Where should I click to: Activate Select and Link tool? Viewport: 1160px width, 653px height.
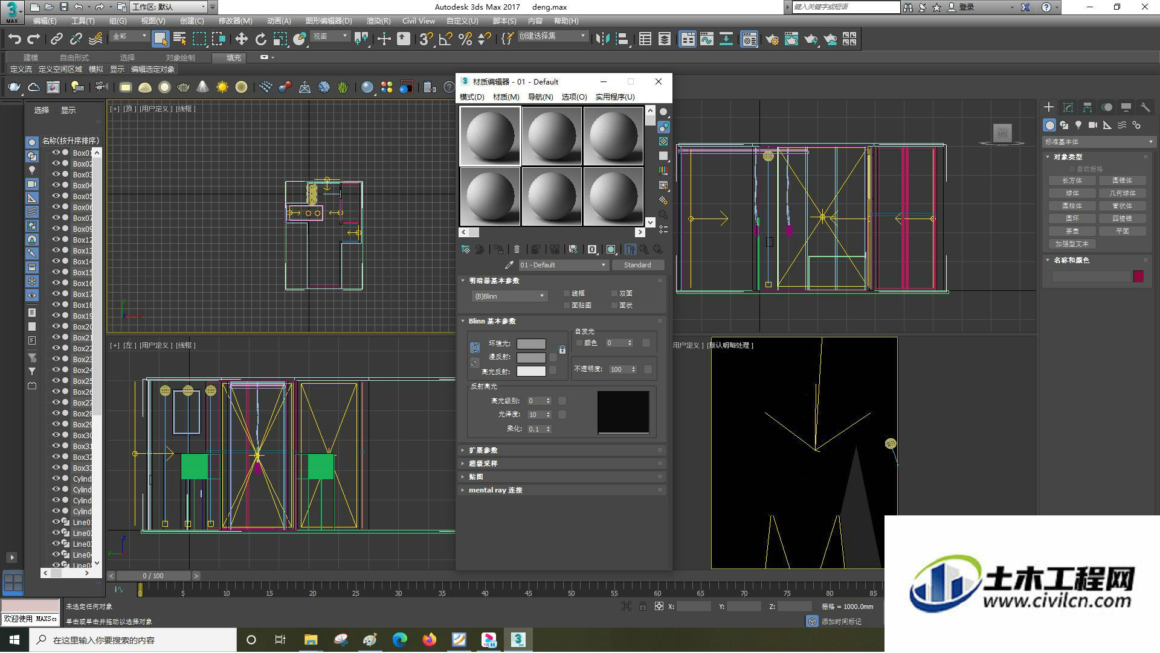[56, 39]
